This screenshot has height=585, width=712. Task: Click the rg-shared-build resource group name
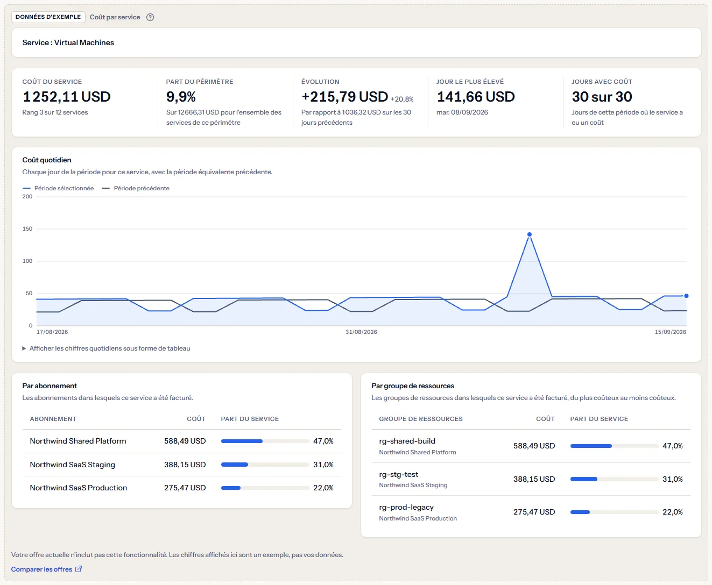[x=407, y=441]
